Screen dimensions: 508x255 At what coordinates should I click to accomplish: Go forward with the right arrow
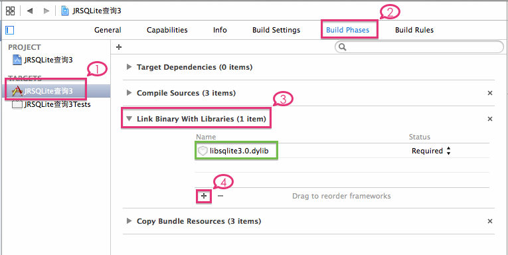(x=46, y=11)
